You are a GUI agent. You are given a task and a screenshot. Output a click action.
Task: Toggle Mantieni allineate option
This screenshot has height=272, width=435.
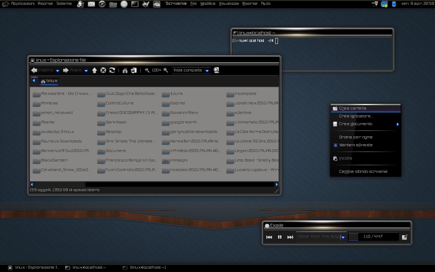[x=366, y=145]
